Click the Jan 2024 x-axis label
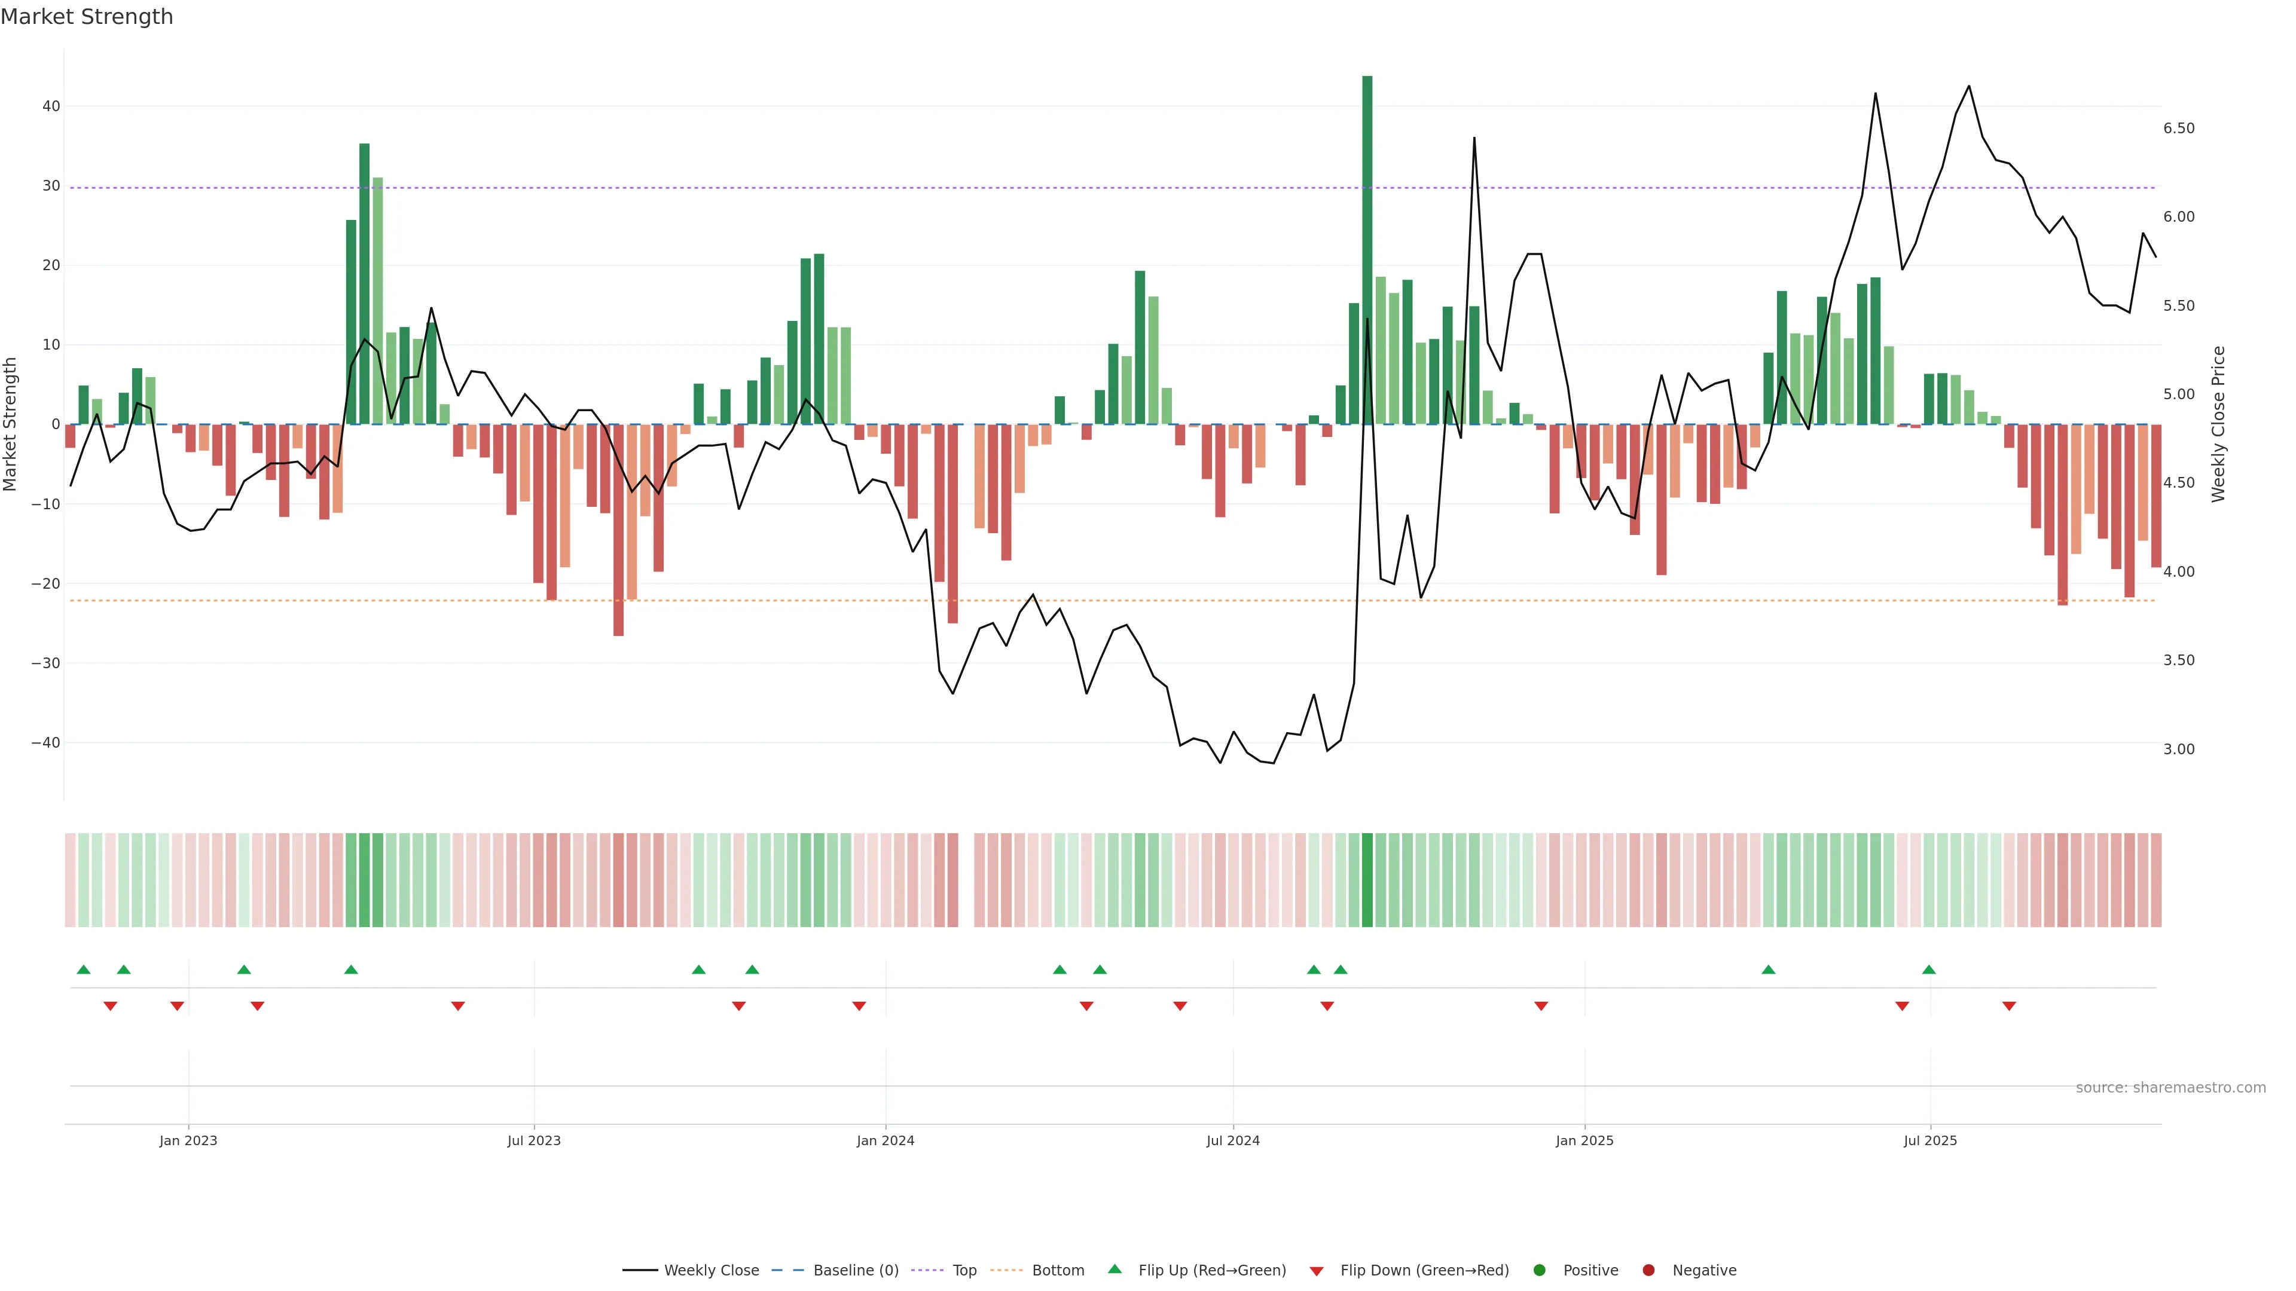Viewport: 2296px width, 1291px height. (885, 1140)
